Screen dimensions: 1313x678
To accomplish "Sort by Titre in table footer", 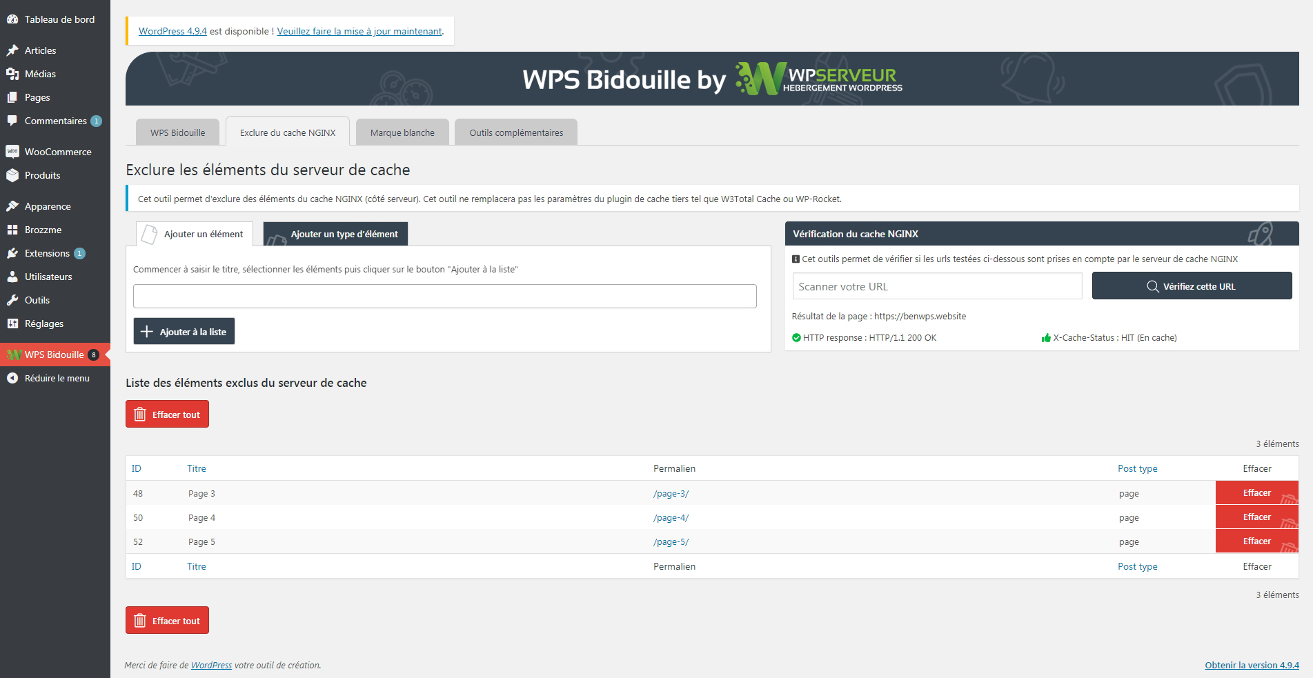I will (x=197, y=566).
